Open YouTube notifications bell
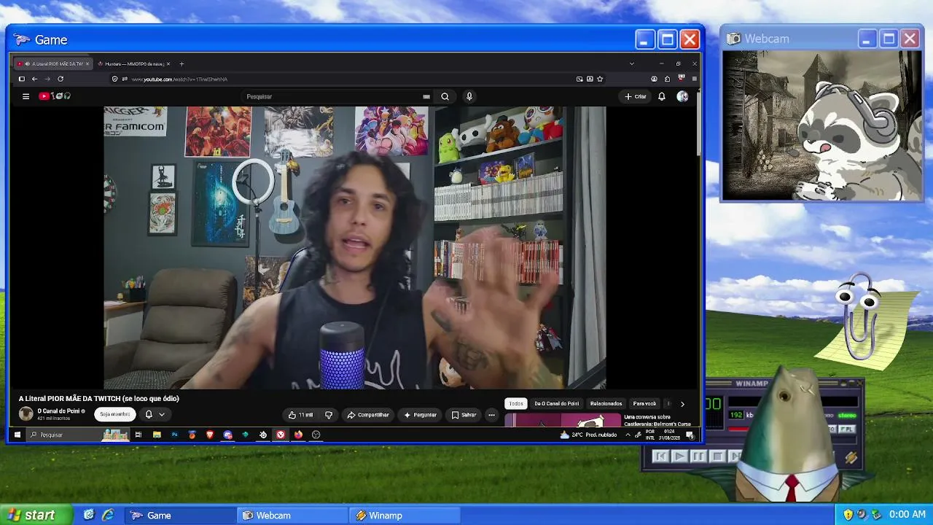This screenshot has height=525, width=933. 662,96
